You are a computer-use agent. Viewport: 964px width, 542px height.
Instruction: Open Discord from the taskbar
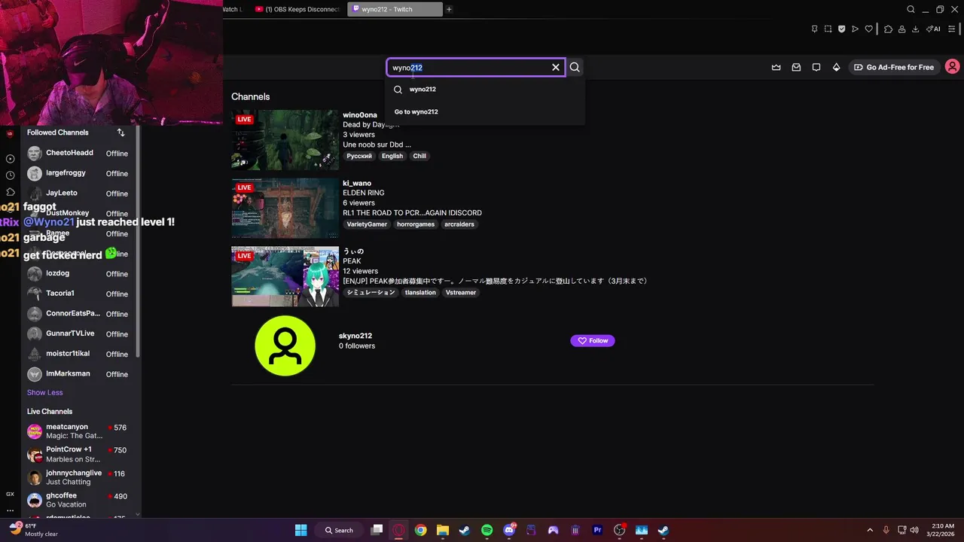(509, 530)
